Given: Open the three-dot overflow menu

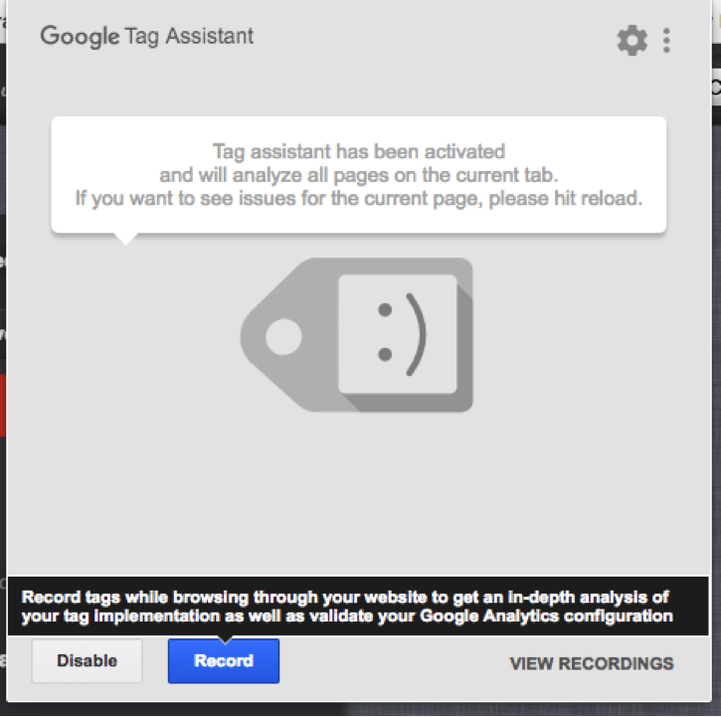Looking at the screenshot, I should pos(666,41).
